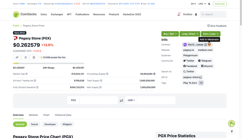Click Market Cap info question icon

pos(26,74)
